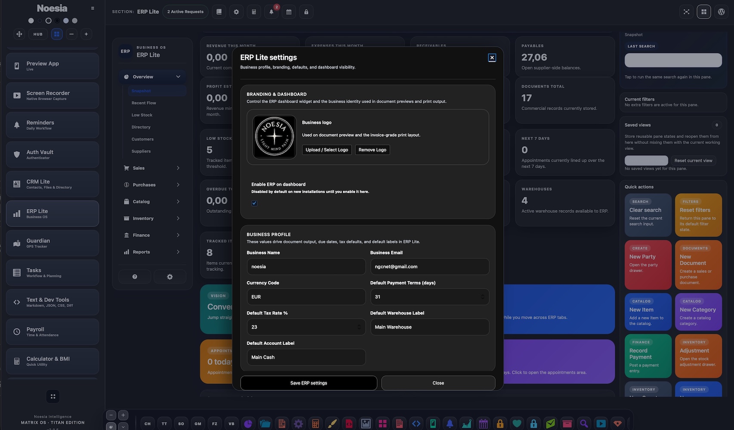Click Upload / Select Logo button
734x430 pixels.
pos(327,150)
